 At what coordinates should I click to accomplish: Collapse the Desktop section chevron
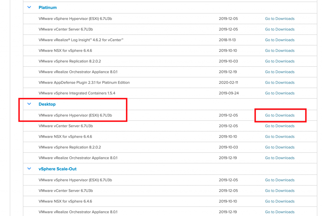tap(29, 104)
